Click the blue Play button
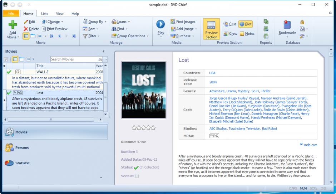This screenshot has height=194, width=336. [161, 24]
